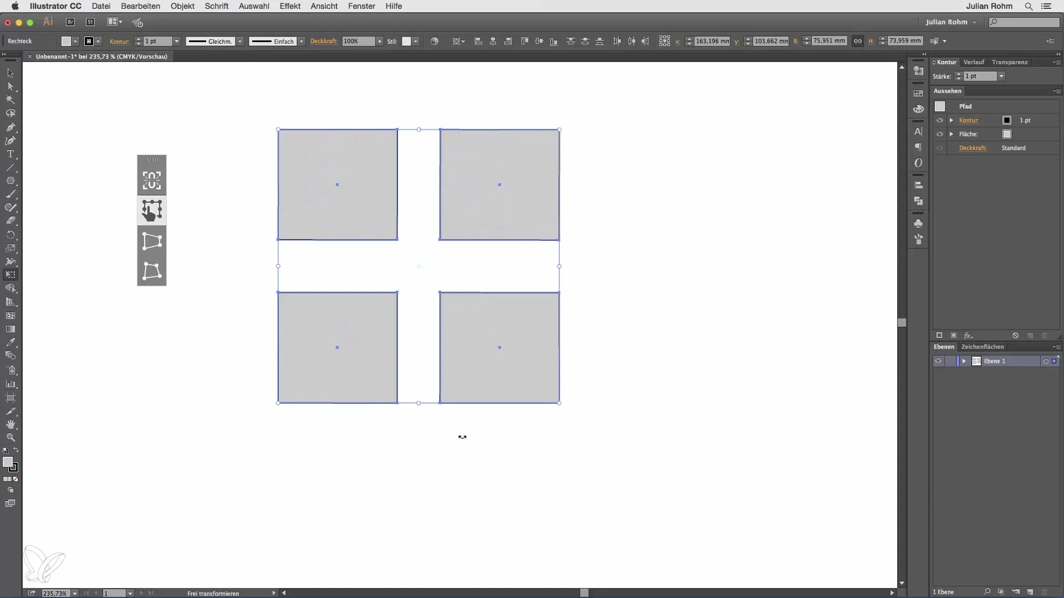Click the X position input field

pyautogui.click(x=712, y=41)
